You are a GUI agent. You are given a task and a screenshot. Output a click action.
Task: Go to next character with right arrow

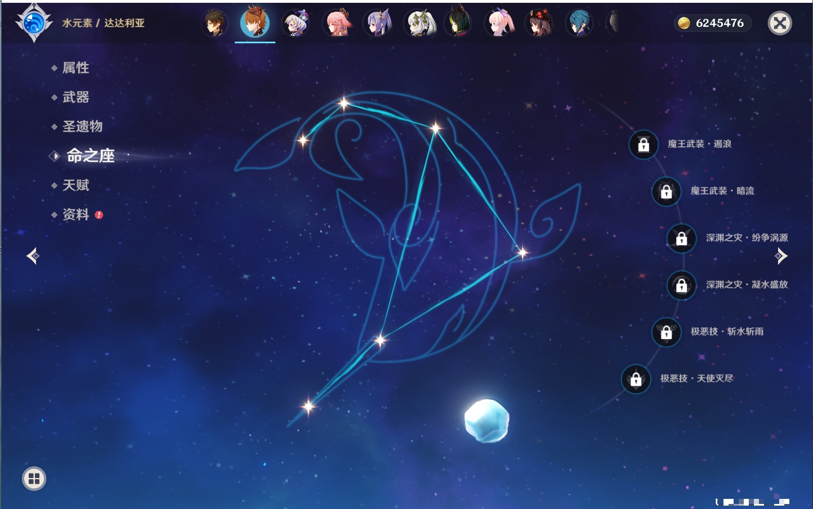tap(781, 256)
